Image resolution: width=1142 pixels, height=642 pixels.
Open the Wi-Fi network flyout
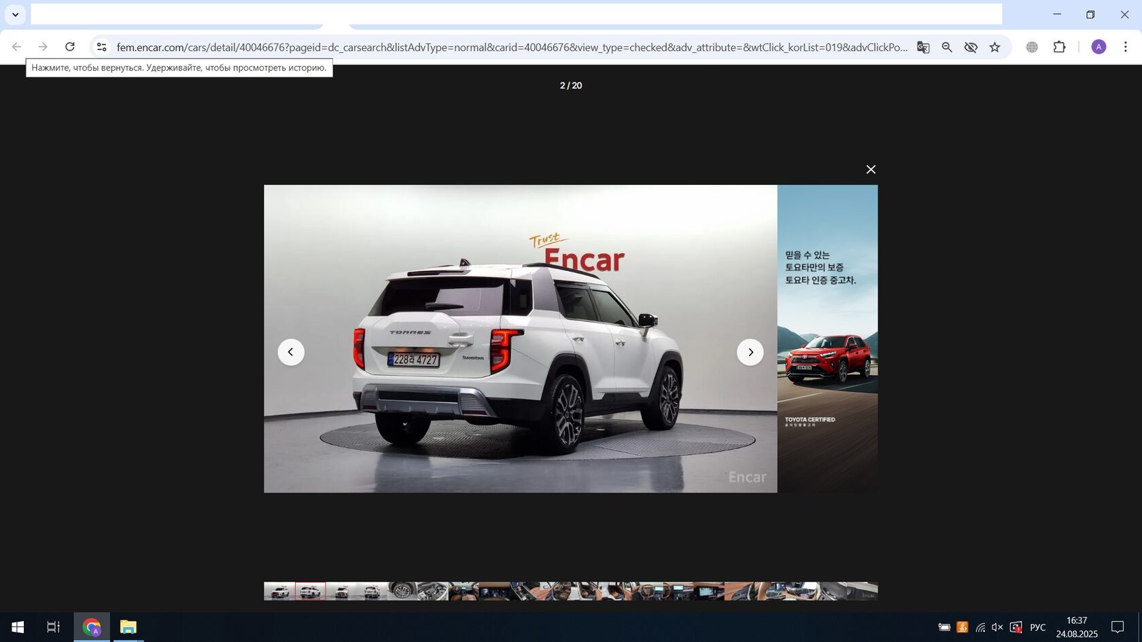point(980,627)
